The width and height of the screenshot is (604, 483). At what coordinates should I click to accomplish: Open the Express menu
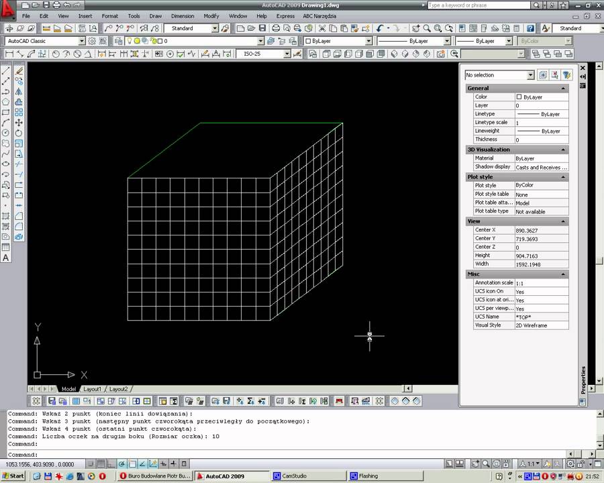285,16
